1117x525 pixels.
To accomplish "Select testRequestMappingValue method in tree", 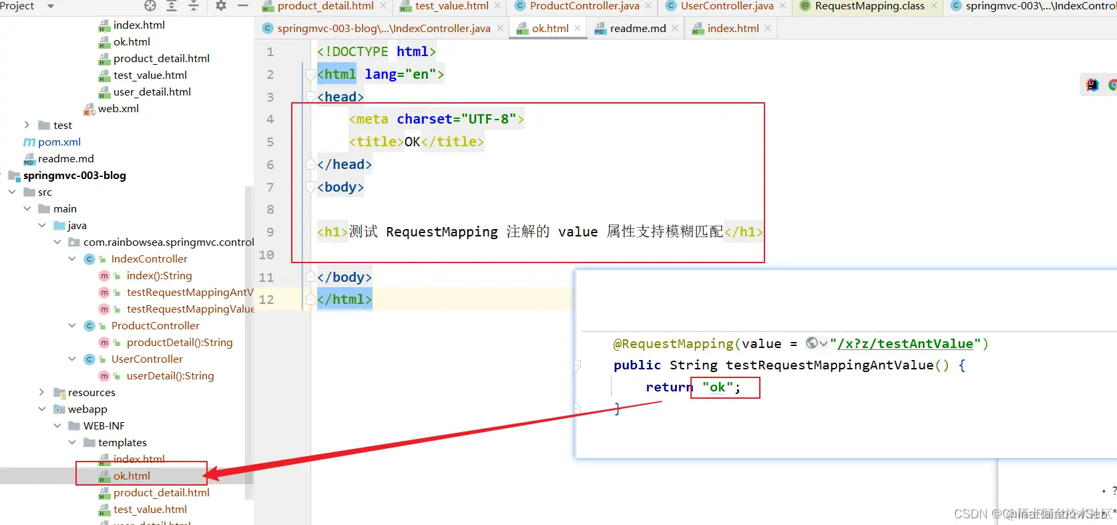I will tap(190, 309).
